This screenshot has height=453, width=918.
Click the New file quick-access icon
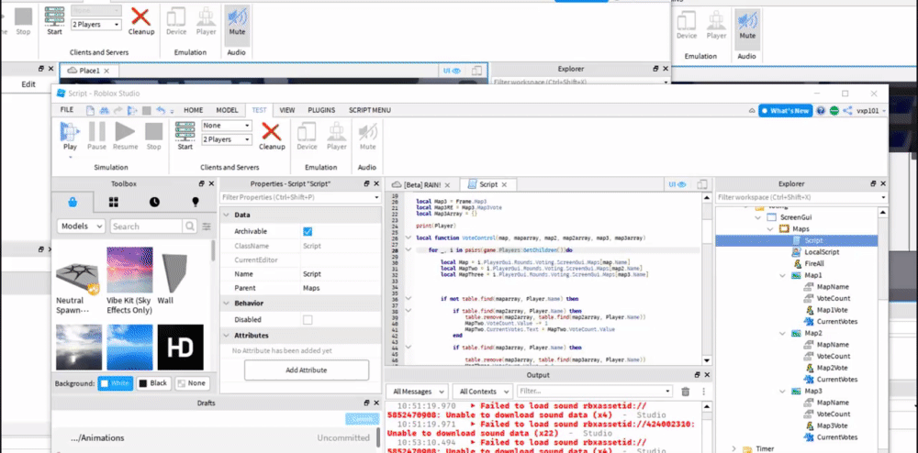click(x=91, y=110)
